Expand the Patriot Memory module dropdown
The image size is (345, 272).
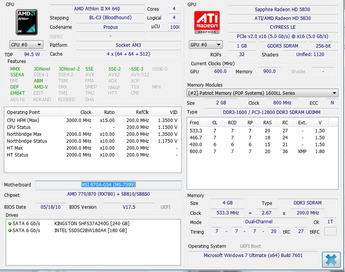tap(262, 93)
